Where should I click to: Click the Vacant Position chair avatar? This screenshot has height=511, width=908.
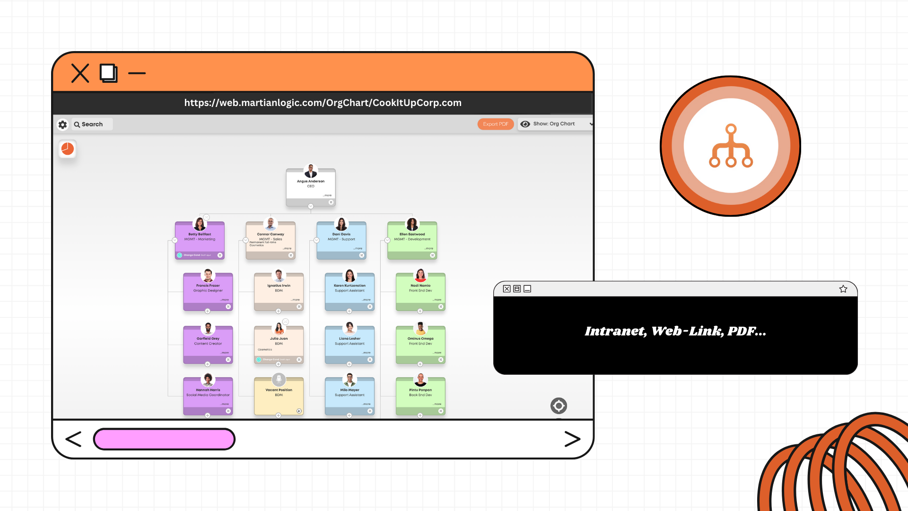(279, 379)
